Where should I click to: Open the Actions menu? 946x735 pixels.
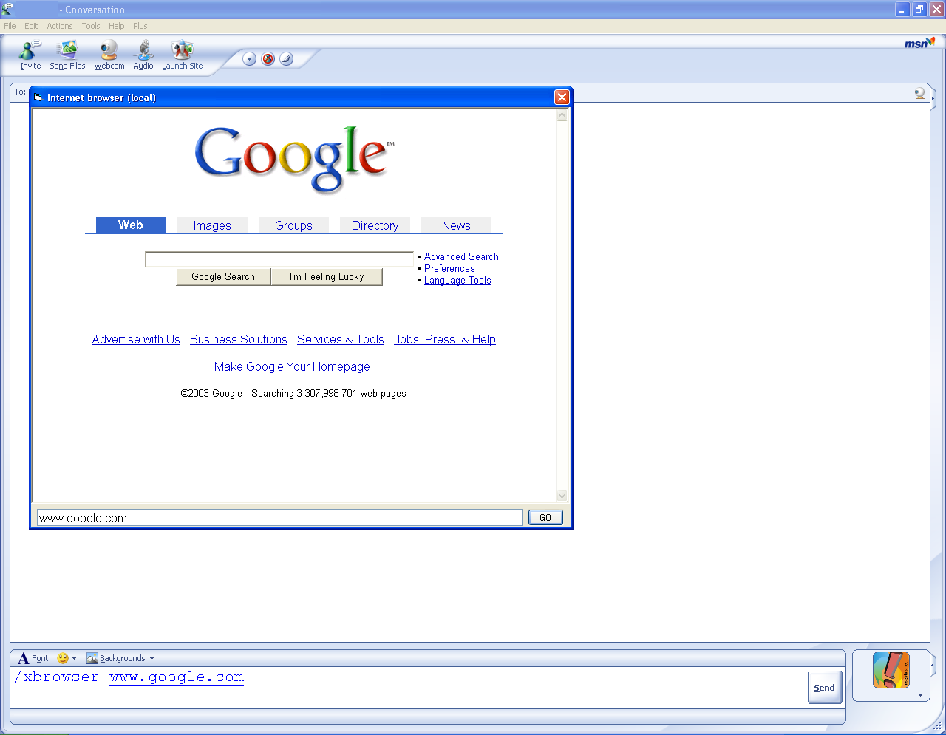pyautogui.click(x=59, y=26)
